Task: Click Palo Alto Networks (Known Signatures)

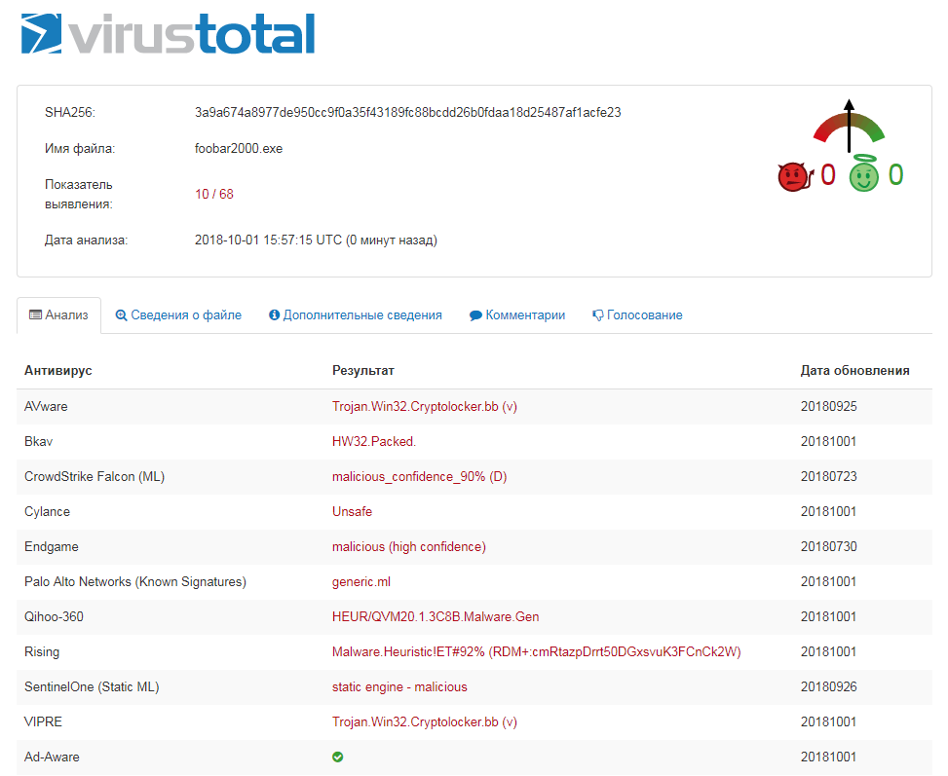Action: [135, 581]
